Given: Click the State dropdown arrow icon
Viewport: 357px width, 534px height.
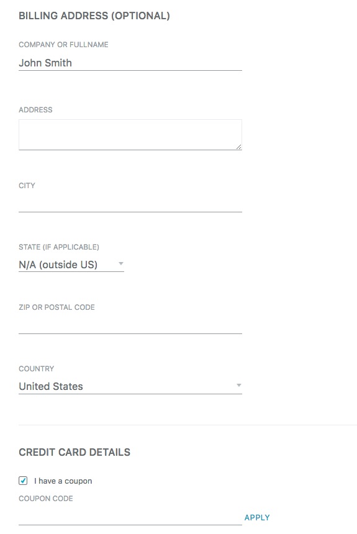Looking at the screenshot, I should 120,264.
